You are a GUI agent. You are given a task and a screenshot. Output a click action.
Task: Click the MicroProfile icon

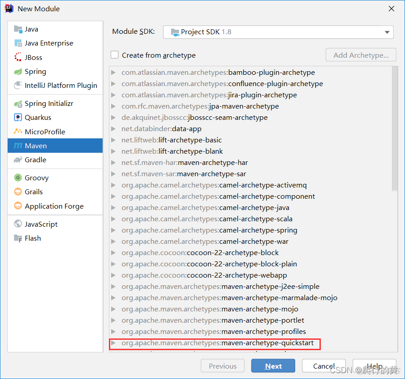point(18,132)
